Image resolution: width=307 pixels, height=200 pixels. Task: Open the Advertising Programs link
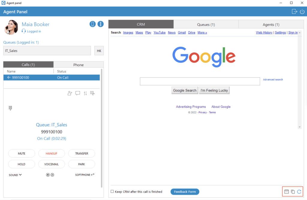click(x=191, y=107)
